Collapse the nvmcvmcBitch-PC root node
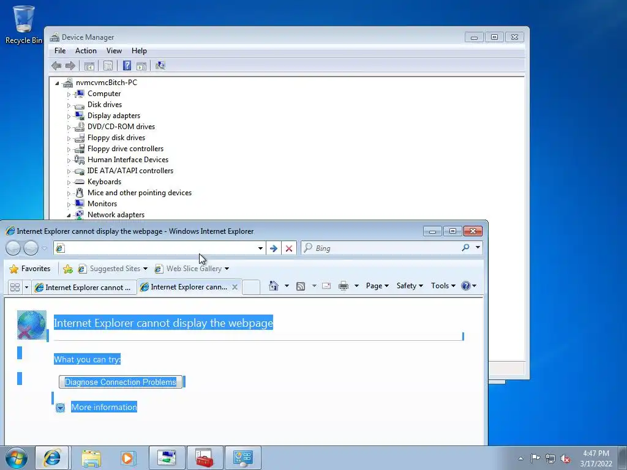This screenshot has height=470, width=627. pyautogui.click(x=57, y=83)
